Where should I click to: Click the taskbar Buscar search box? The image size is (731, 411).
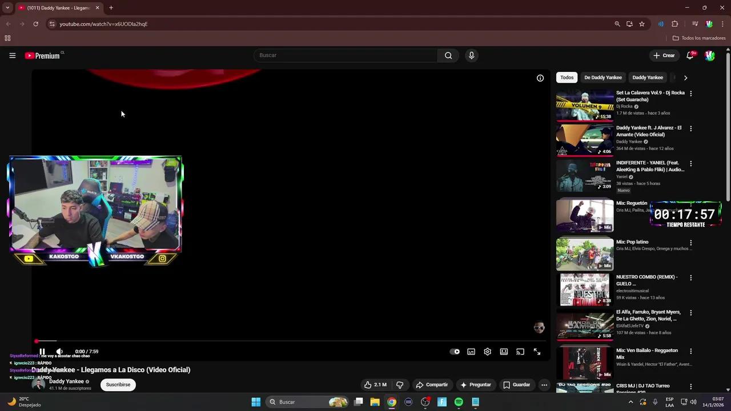(308, 402)
